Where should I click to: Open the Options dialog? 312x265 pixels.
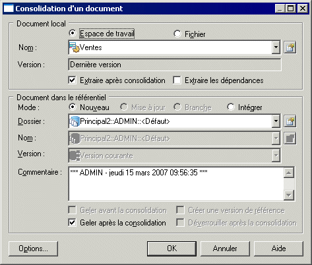[x=33, y=249]
